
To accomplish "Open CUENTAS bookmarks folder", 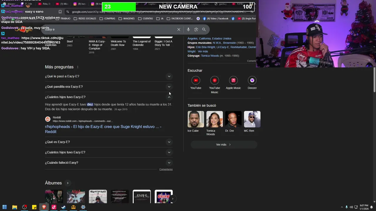I will tap(145, 18).
